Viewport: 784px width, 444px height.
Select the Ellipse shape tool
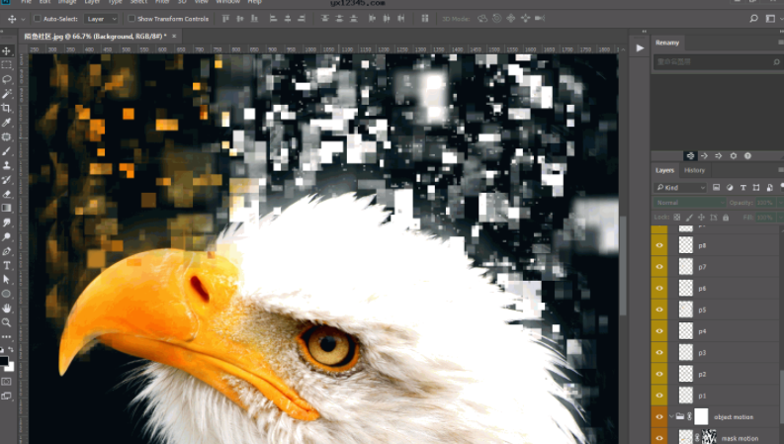tap(7, 294)
